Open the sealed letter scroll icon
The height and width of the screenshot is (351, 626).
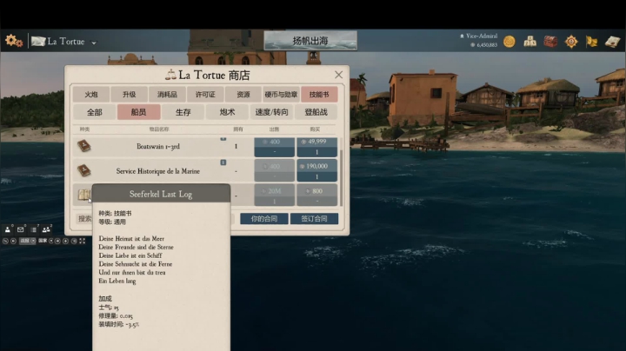coord(612,42)
